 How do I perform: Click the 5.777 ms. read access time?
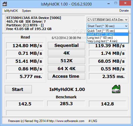pos(25,76)
